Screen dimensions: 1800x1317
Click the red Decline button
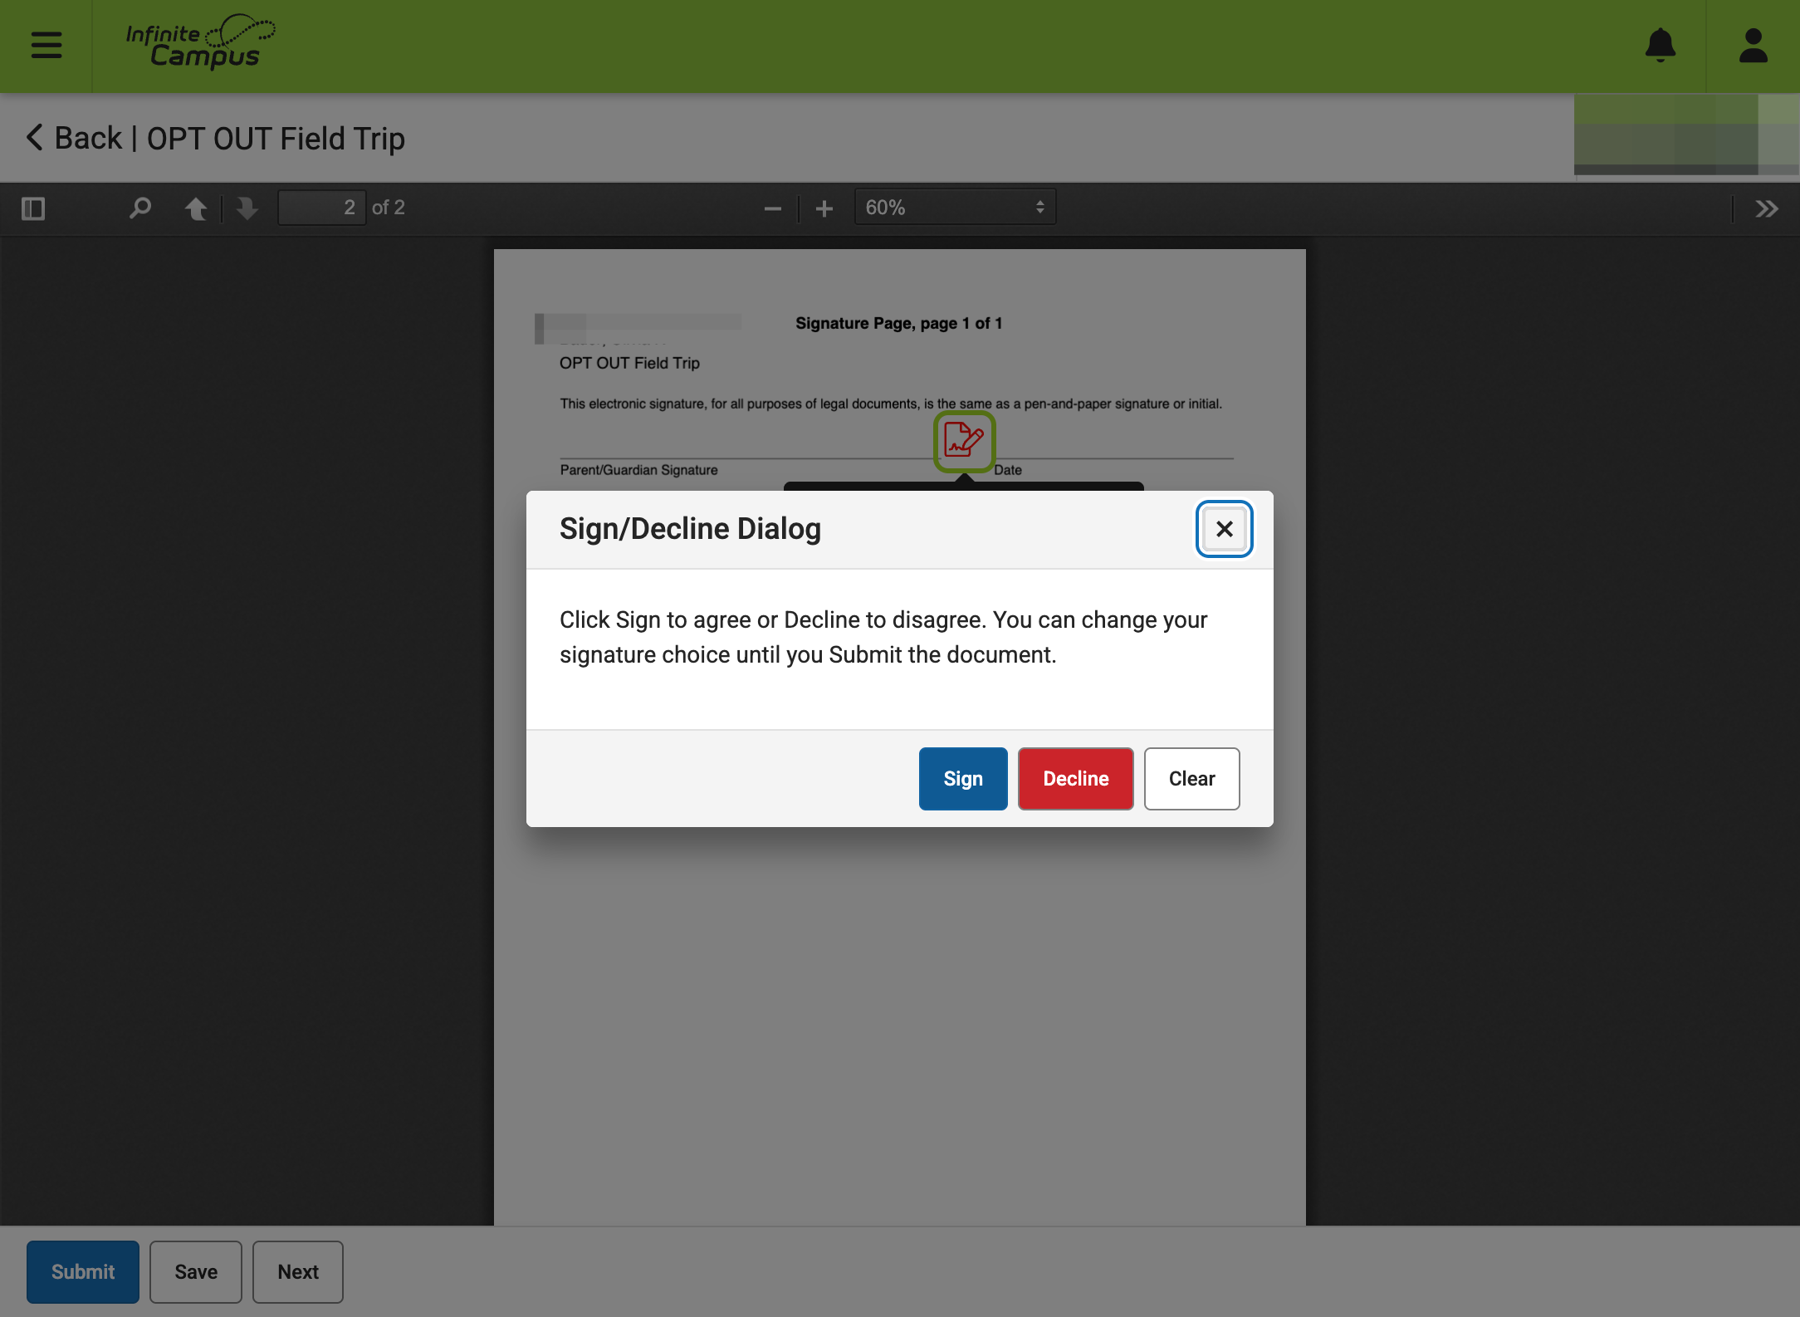[x=1075, y=779]
